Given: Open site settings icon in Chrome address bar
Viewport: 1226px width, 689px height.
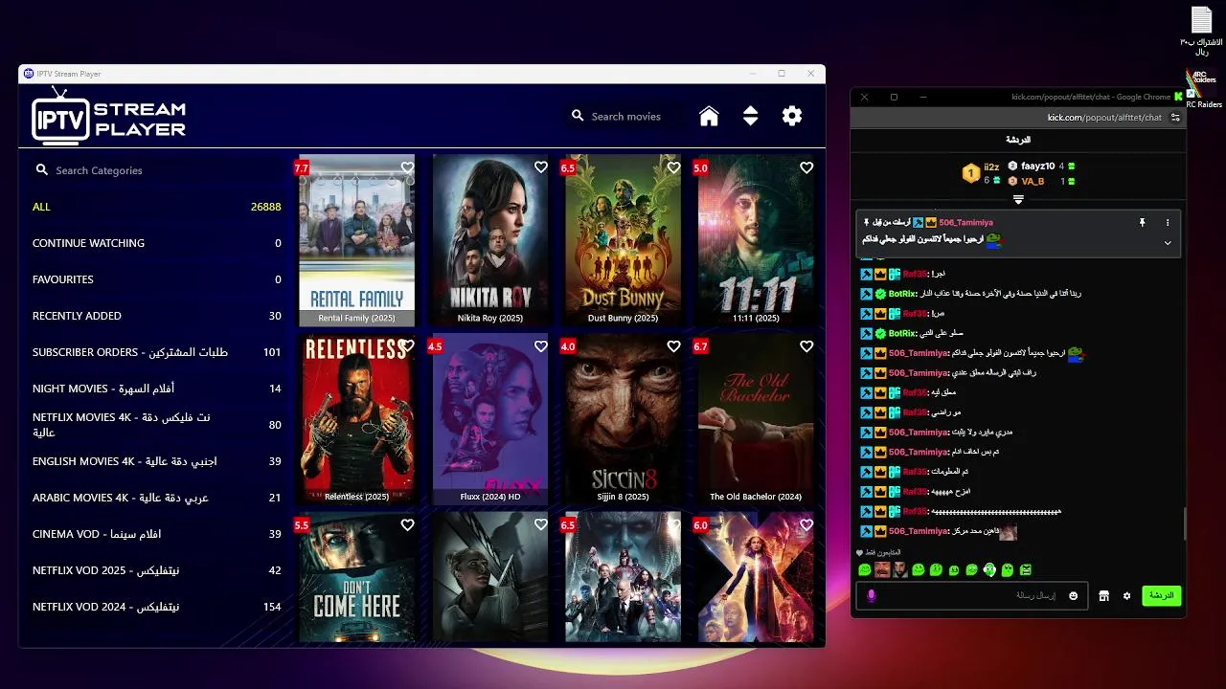Looking at the screenshot, I should tap(1175, 117).
